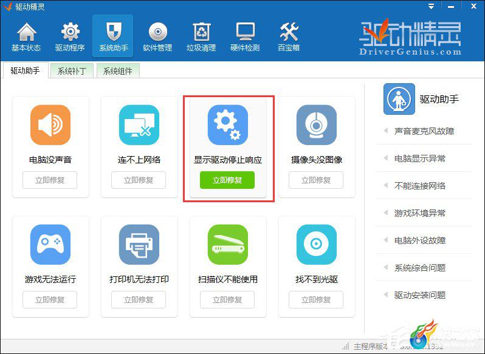Open the title bar dropdown menu arrow
The image size is (485, 354).
[x=431, y=7]
